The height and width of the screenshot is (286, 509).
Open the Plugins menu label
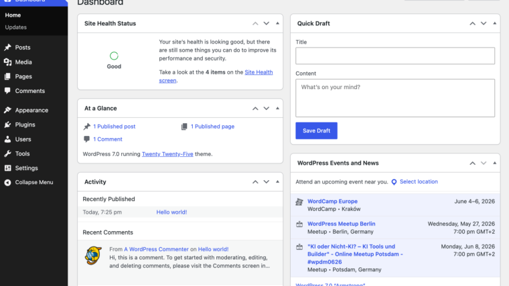click(25, 125)
